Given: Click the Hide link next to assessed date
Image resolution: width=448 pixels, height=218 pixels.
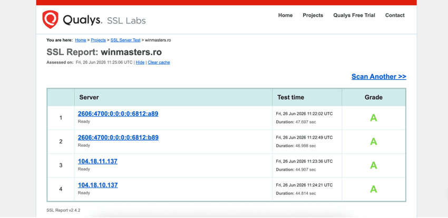Looking at the screenshot, I should click(x=140, y=63).
